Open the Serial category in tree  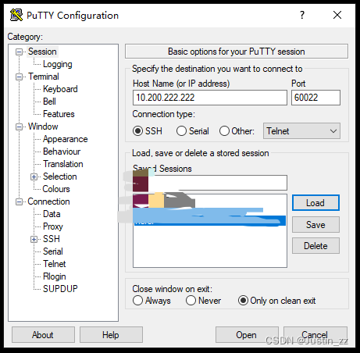pos(53,251)
